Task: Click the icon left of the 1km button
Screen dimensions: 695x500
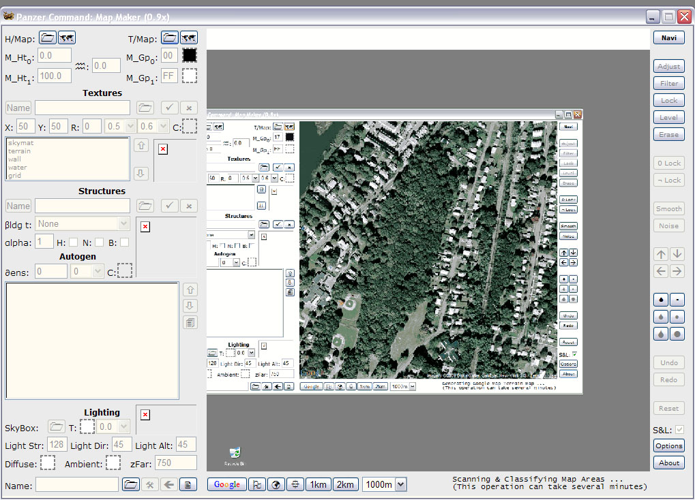Action: [x=295, y=484]
